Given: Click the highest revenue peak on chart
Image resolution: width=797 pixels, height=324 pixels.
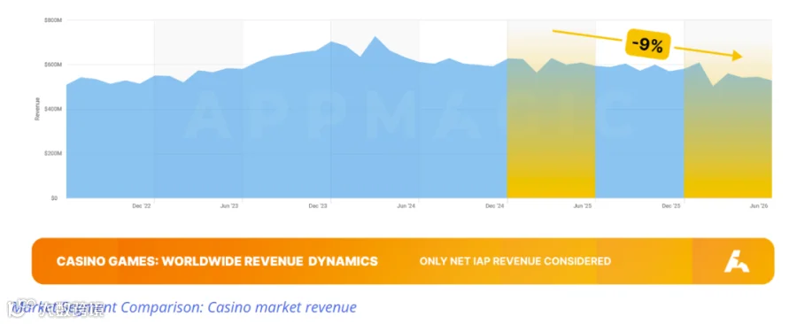Looking at the screenshot, I should (375, 37).
